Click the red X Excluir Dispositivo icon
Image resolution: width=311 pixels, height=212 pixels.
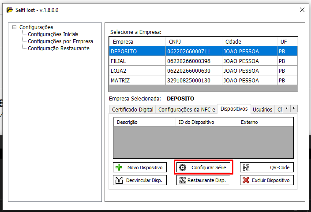(x=246, y=180)
